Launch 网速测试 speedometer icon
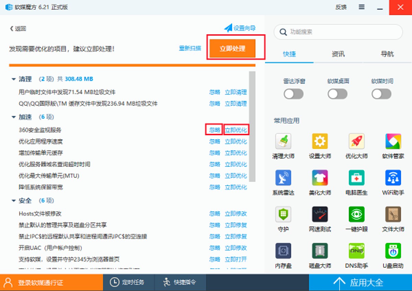This screenshot has height=291, width=412. coord(320,214)
